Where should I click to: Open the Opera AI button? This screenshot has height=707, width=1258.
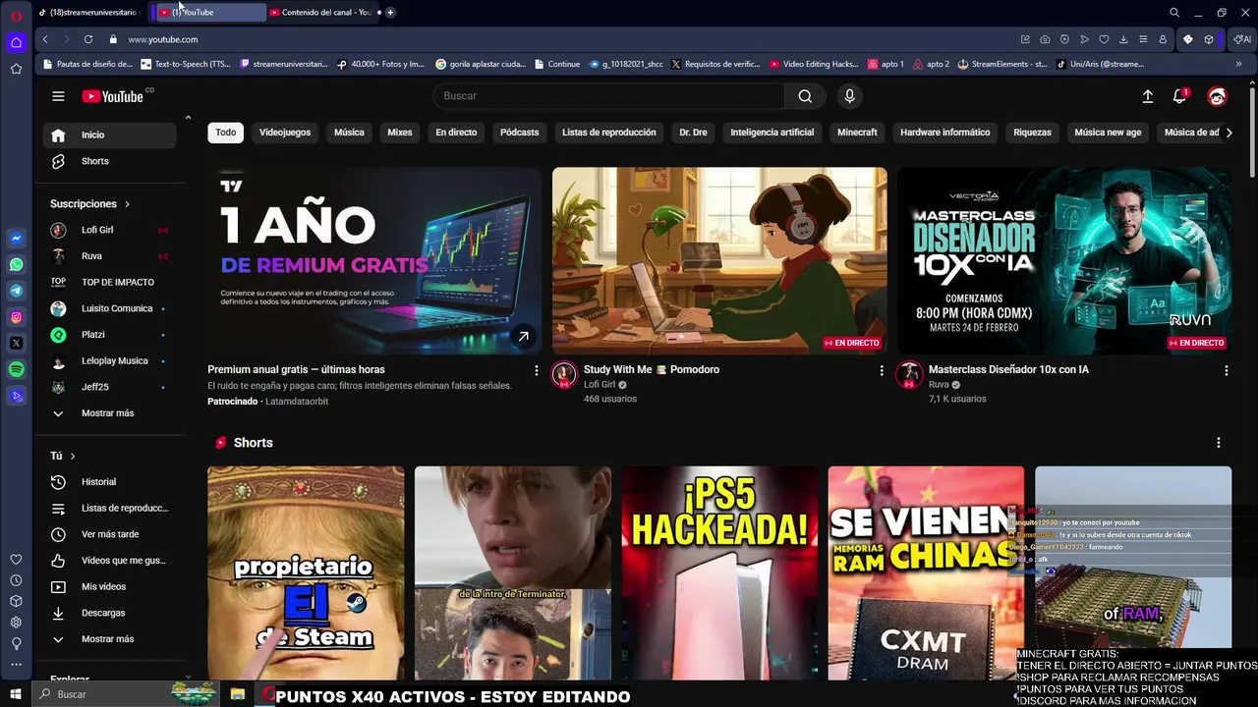coord(1242,39)
